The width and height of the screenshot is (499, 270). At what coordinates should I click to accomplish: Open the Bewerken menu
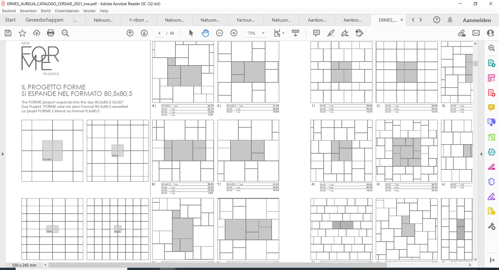28,11
